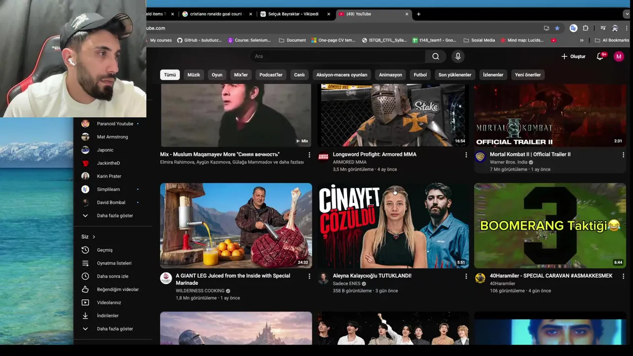Image resolution: width=633 pixels, height=356 pixels.
Task: Open the Sadece ENES channel avatar
Action: [323, 278]
